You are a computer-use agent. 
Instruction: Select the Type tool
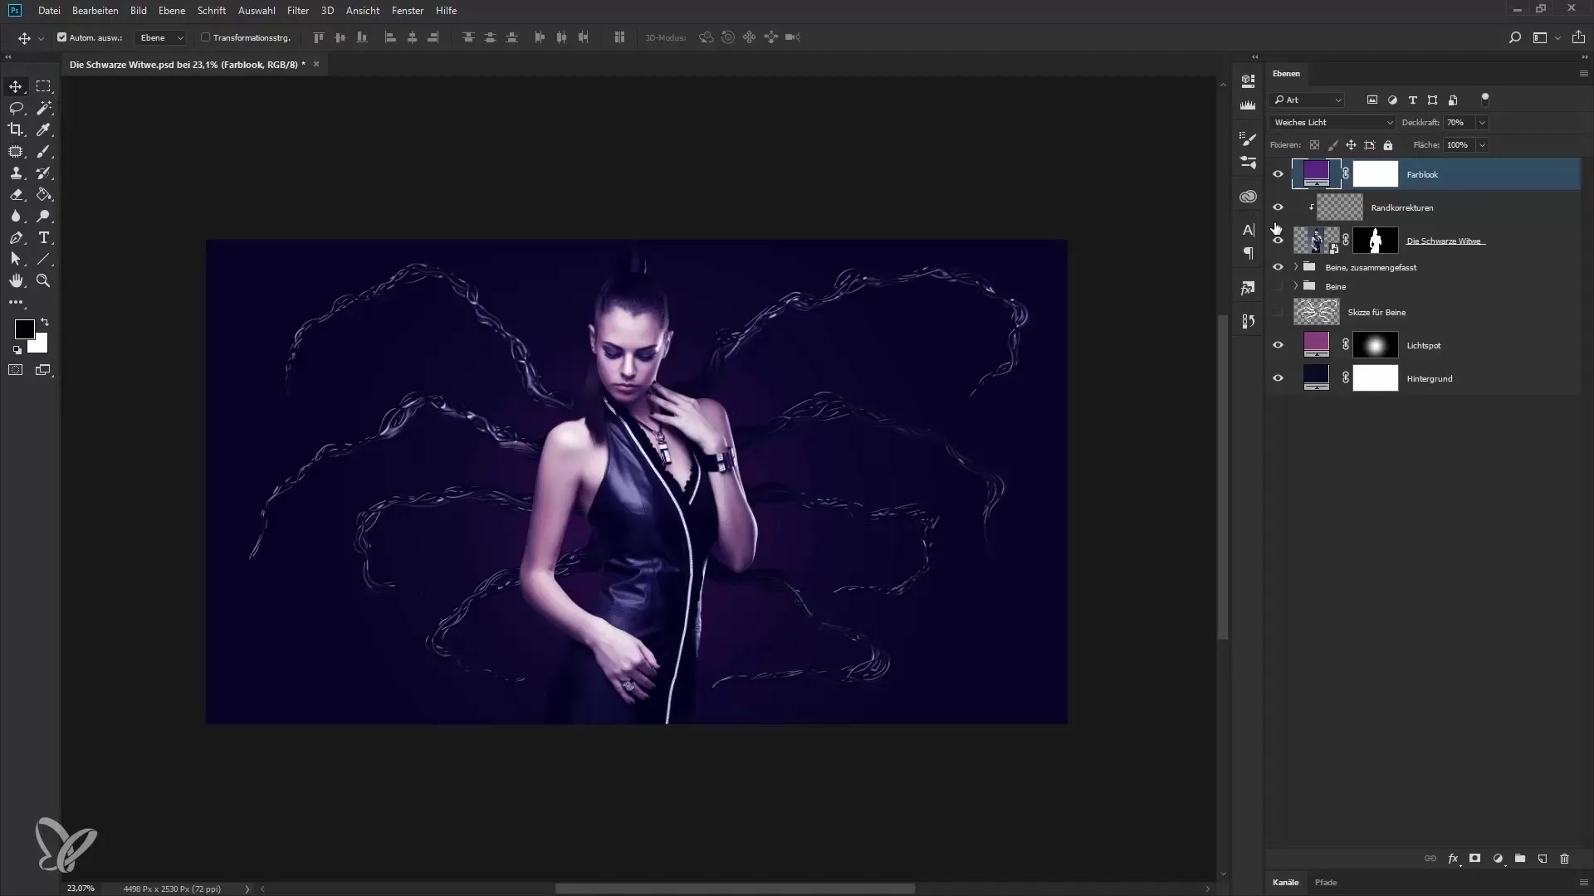(43, 237)
